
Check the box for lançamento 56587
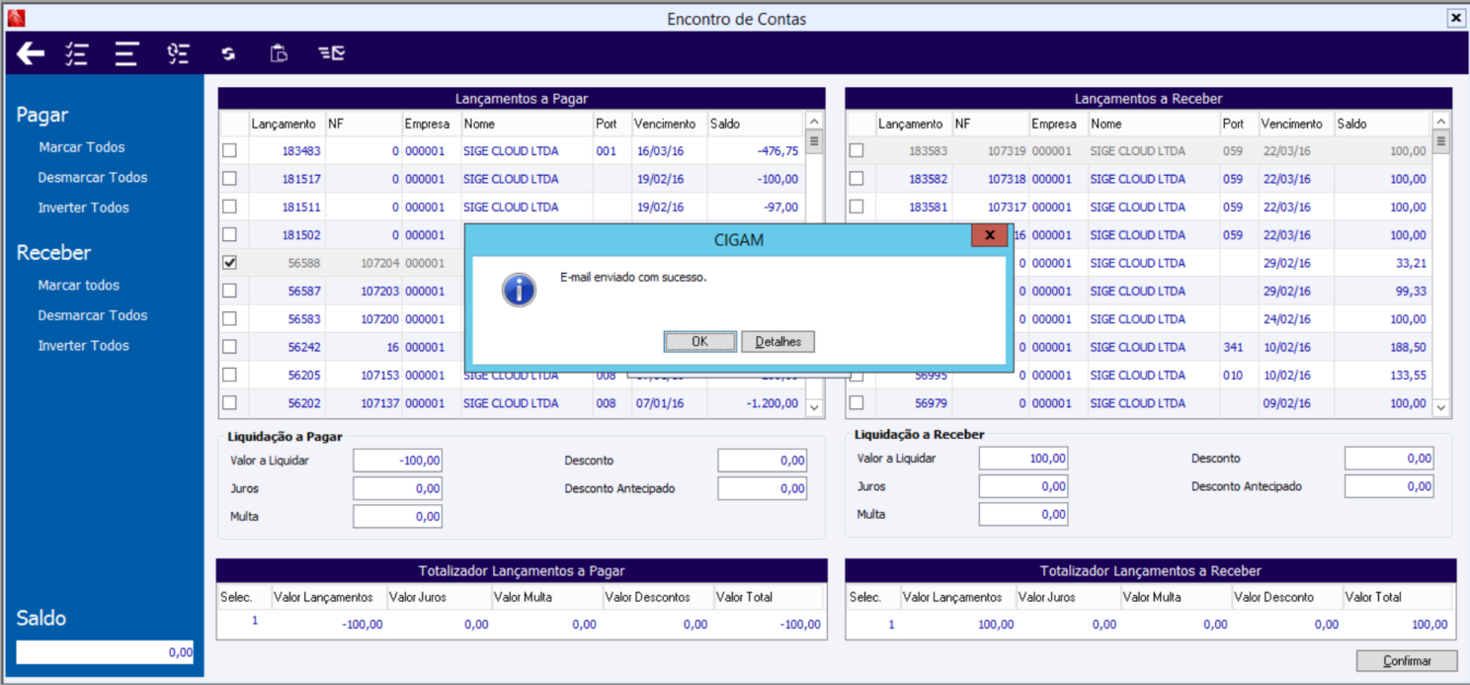(229, 291)
